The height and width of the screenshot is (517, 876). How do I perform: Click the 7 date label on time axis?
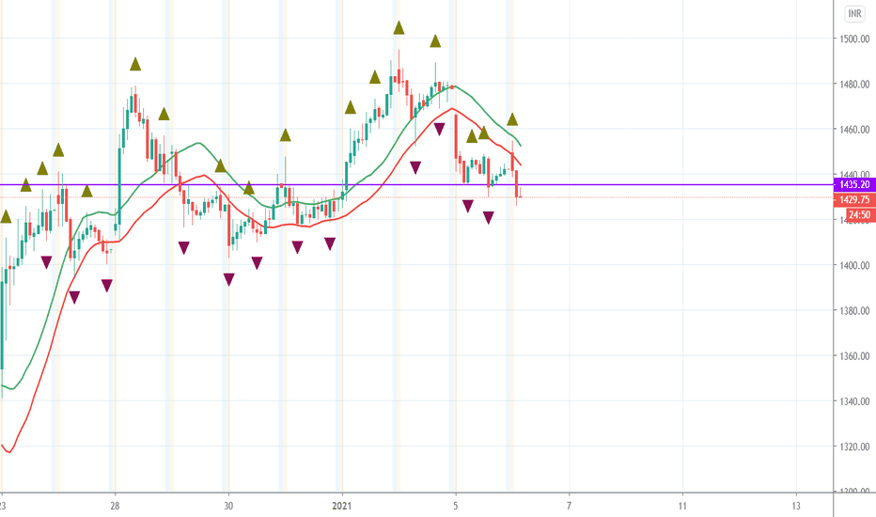[x=570, y=506]
